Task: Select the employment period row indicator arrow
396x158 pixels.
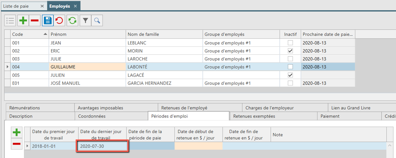Action: tap(28, 146)
